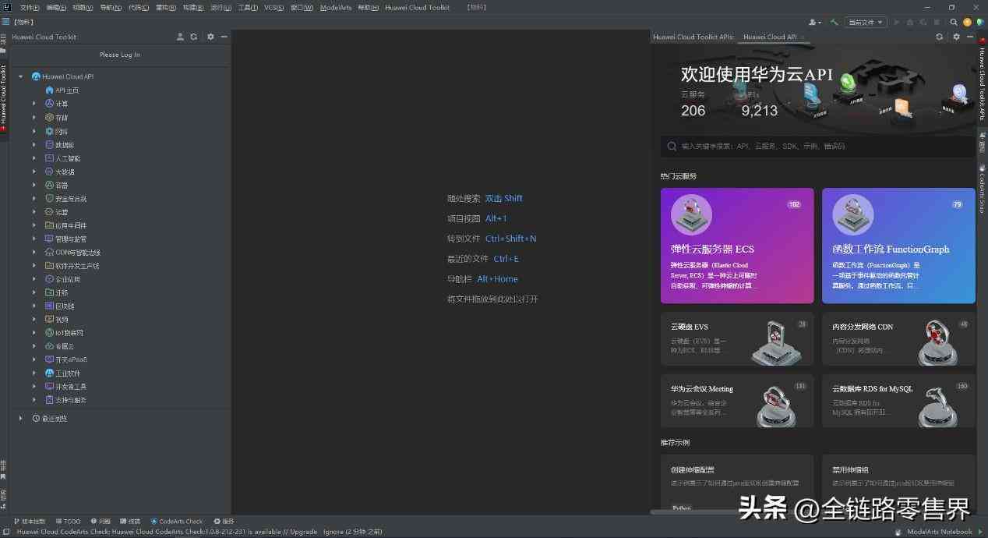Open the 文件 menu
988x538 pixels.
pyautogui.click(x=30, y=7)
